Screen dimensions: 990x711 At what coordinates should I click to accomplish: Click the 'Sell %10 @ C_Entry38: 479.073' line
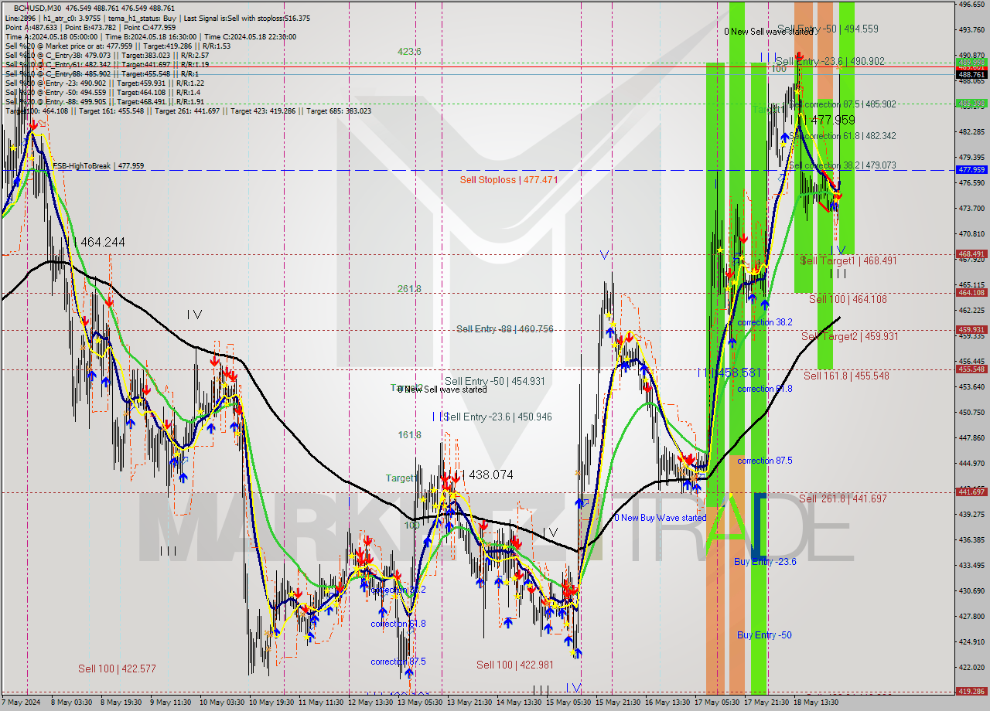[107, 55]
